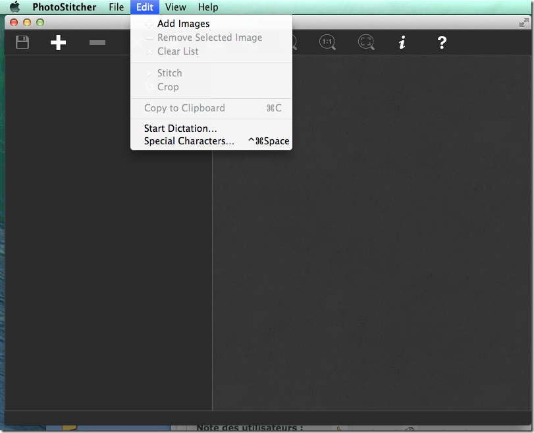Expand the View menu
This screenshot has height=433, width=534.
pos(175,7)
